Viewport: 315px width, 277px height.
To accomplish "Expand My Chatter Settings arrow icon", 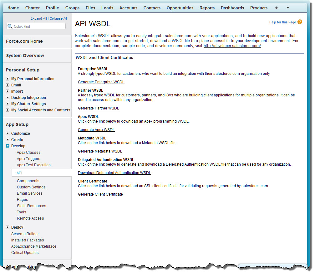I will coord(8,104).
